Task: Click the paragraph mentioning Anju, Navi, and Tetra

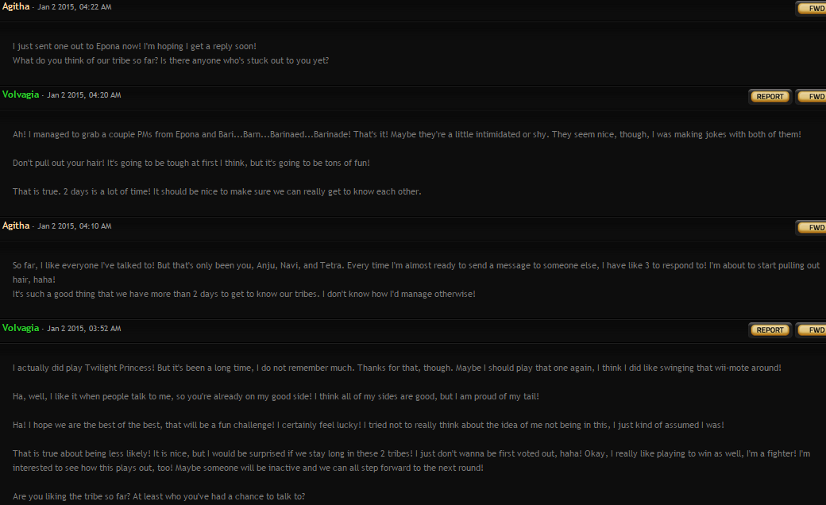Action: click(x=416, y=272)
